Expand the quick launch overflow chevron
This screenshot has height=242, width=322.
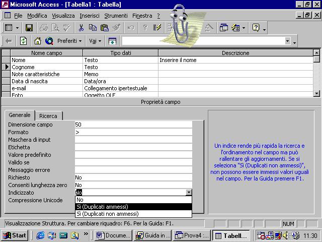(86, 234)
